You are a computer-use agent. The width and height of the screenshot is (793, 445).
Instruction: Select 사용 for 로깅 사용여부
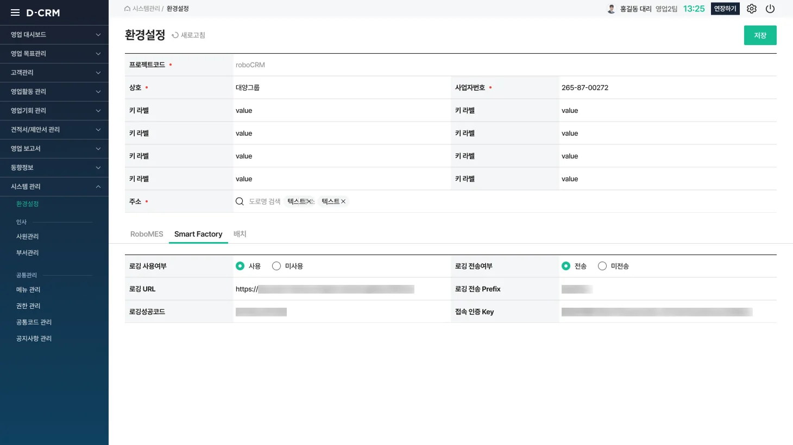(x=240, y=266)
